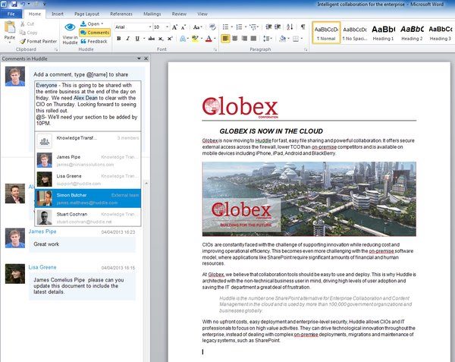
Task: Expand the Comments in Huddle pane options arrow
Action: click(x=137, y=58)
